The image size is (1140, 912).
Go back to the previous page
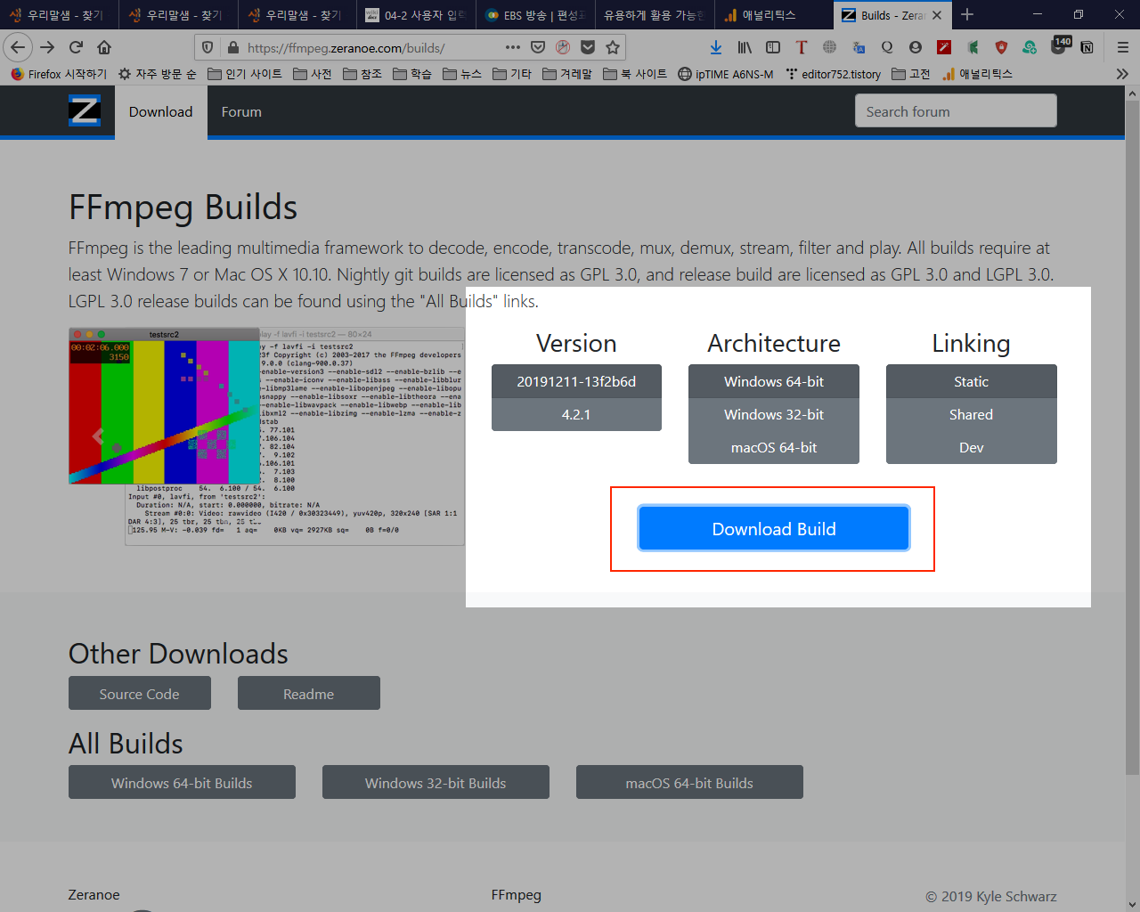(x=18, y=47)
